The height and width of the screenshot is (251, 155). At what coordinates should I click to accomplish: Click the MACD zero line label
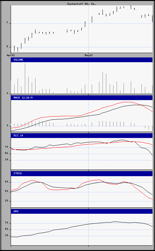pyautogui.click(x=7, y=126)
